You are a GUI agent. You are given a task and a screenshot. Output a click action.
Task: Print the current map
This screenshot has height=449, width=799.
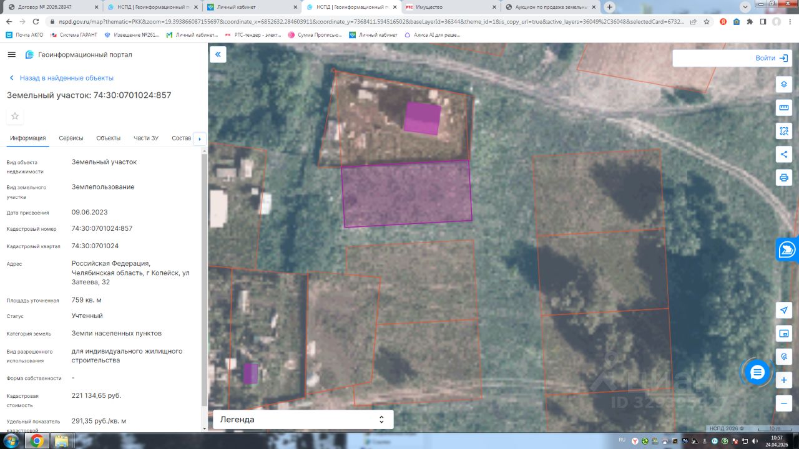tap(784, 177)
